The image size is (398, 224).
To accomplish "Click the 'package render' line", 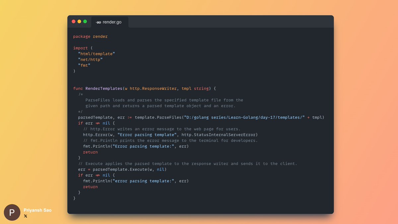I will point(91,37).
